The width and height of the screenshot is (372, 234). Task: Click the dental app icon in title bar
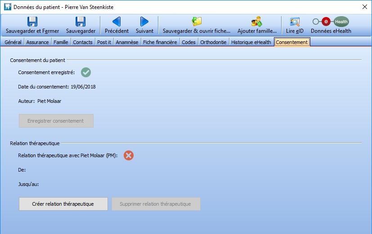tap(8, 7)
